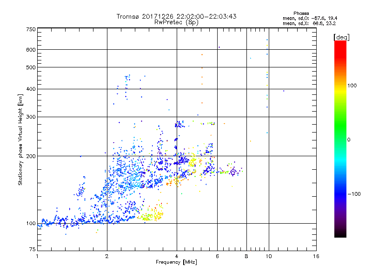Click the y-axis tick label '100'
The width and height of the screenshot is (372, 279).
pyautogui.click(x=31, y=224)
